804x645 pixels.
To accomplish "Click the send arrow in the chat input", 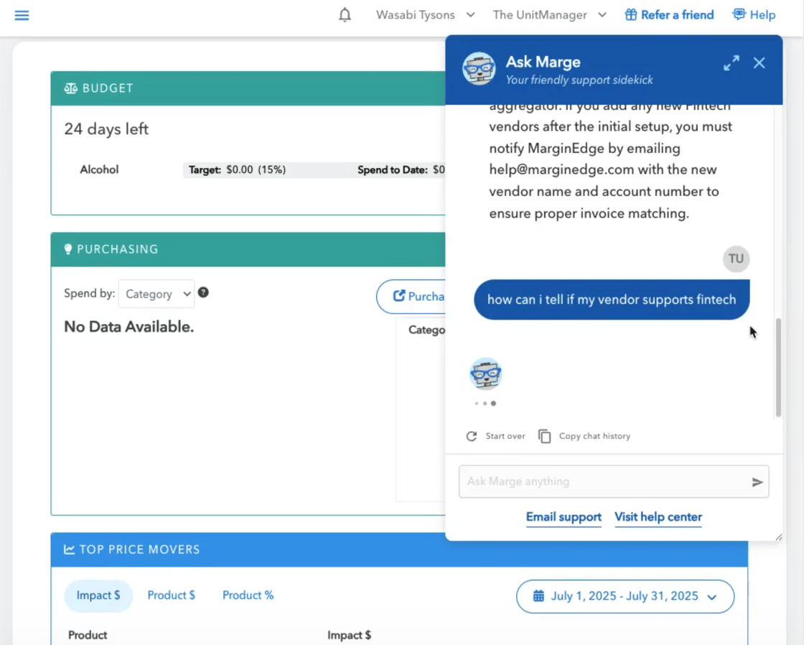I will 757,482.
